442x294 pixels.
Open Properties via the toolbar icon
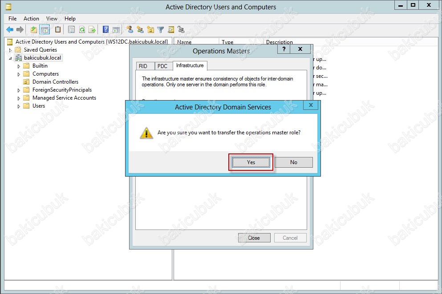72,29
